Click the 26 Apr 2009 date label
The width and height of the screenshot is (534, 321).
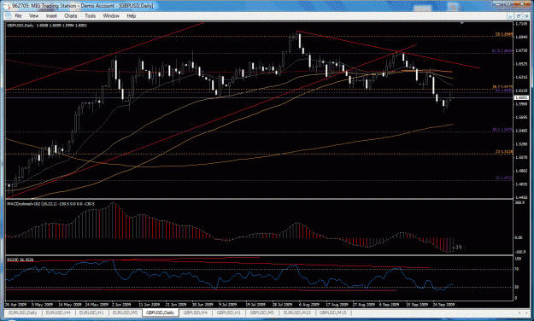point(15,304)
